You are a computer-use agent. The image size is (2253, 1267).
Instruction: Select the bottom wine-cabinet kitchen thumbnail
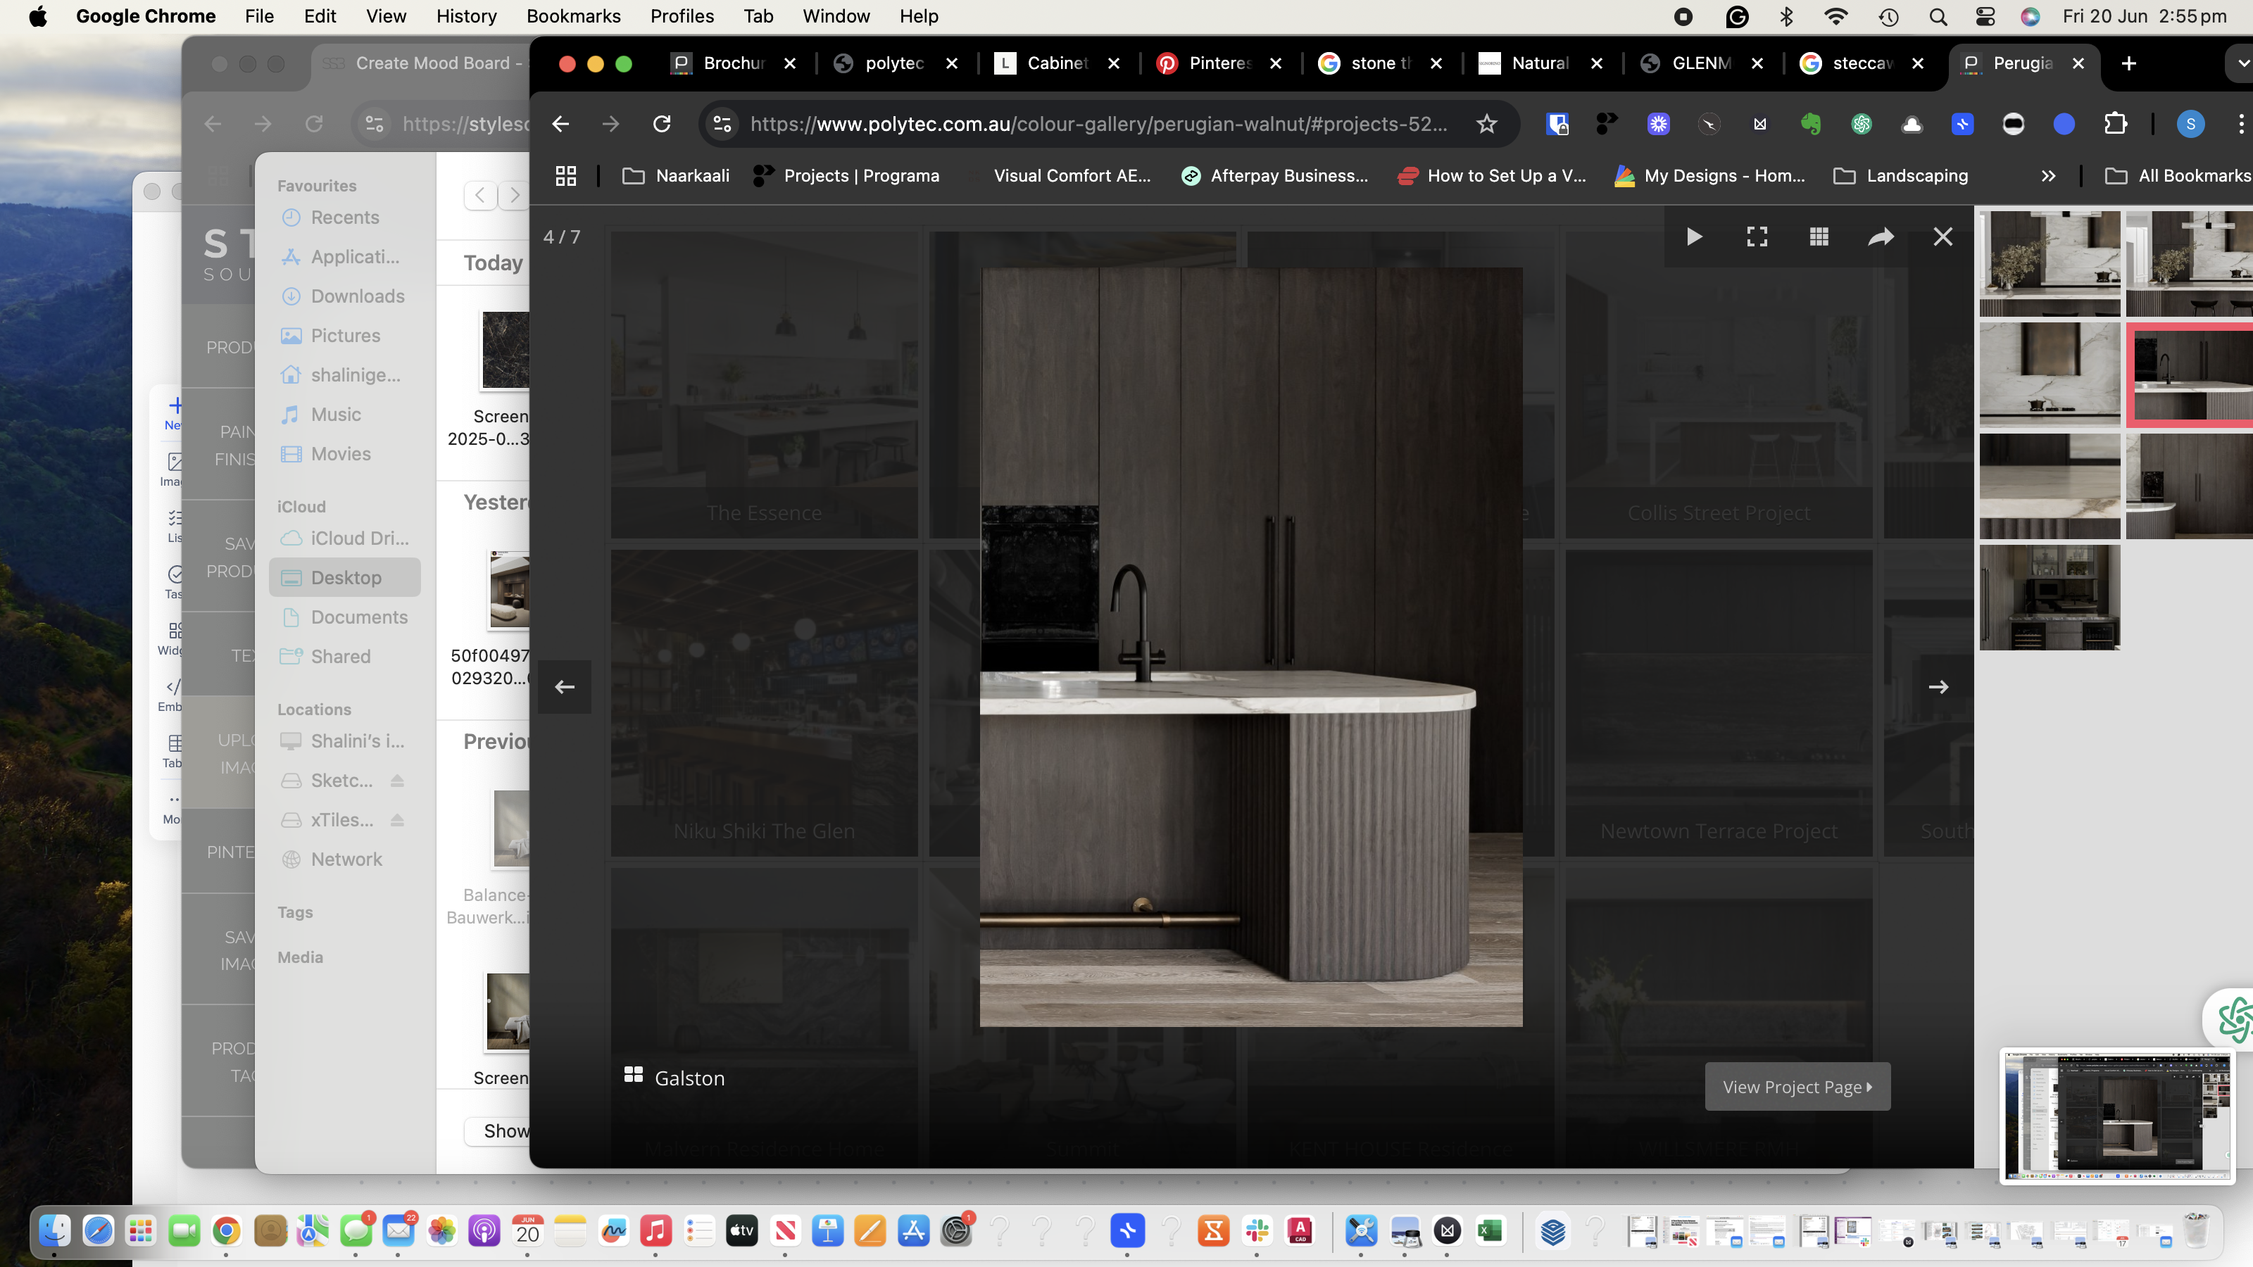(2050, 597)
